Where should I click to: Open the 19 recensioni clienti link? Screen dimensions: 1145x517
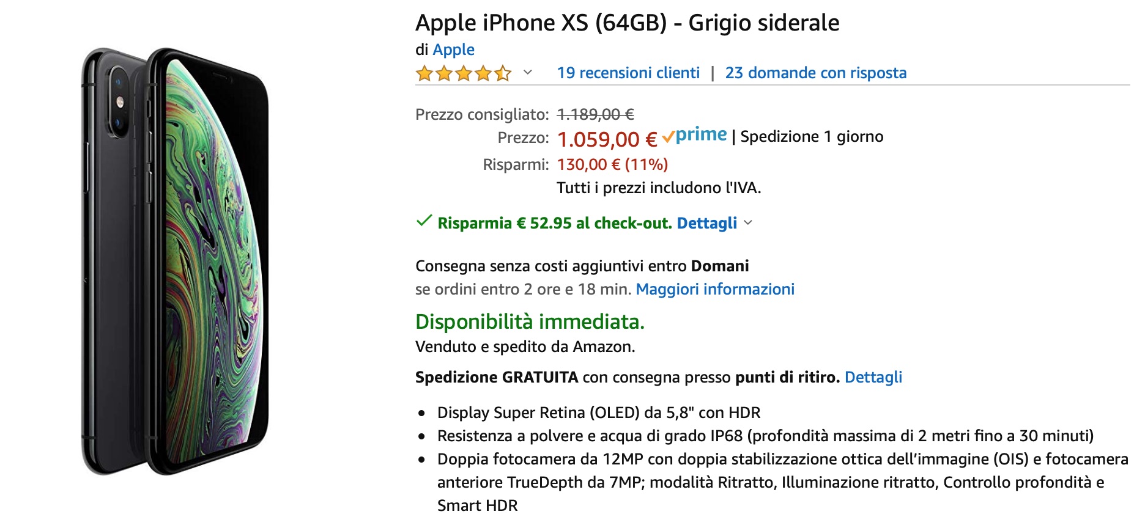point(628,72)
